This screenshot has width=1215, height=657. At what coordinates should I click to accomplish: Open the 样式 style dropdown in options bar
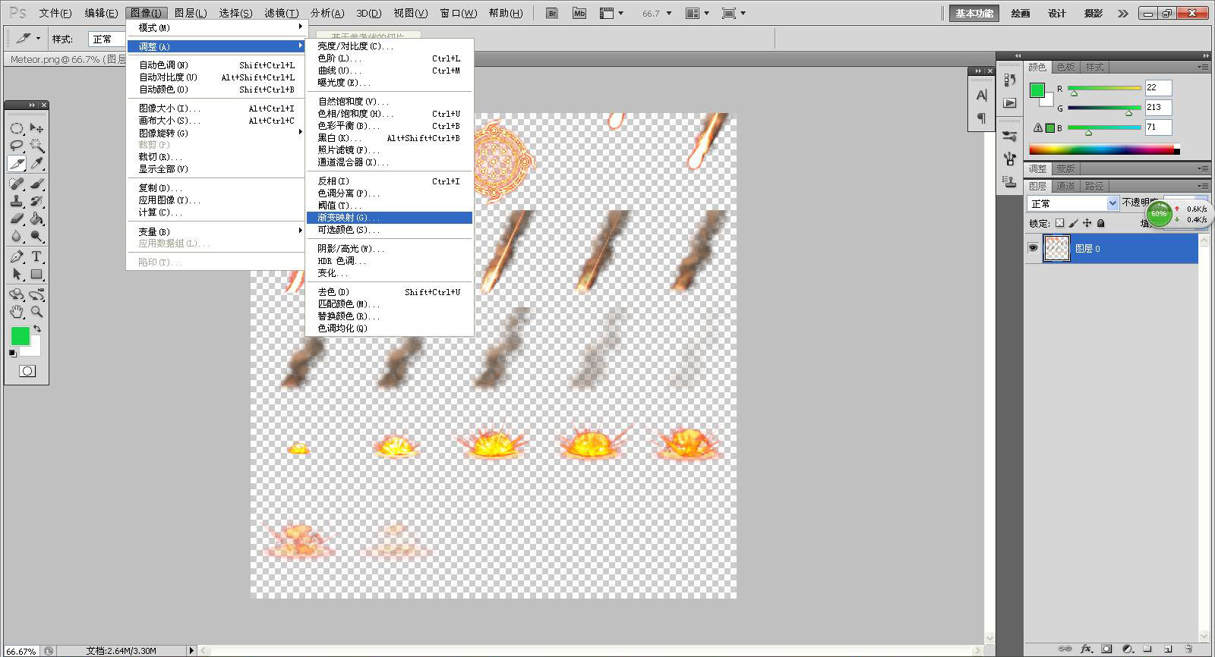pyautogui.click(x=107, y=39)
